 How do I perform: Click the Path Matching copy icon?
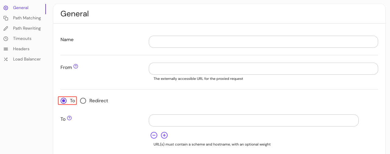[x=6, y=18]
